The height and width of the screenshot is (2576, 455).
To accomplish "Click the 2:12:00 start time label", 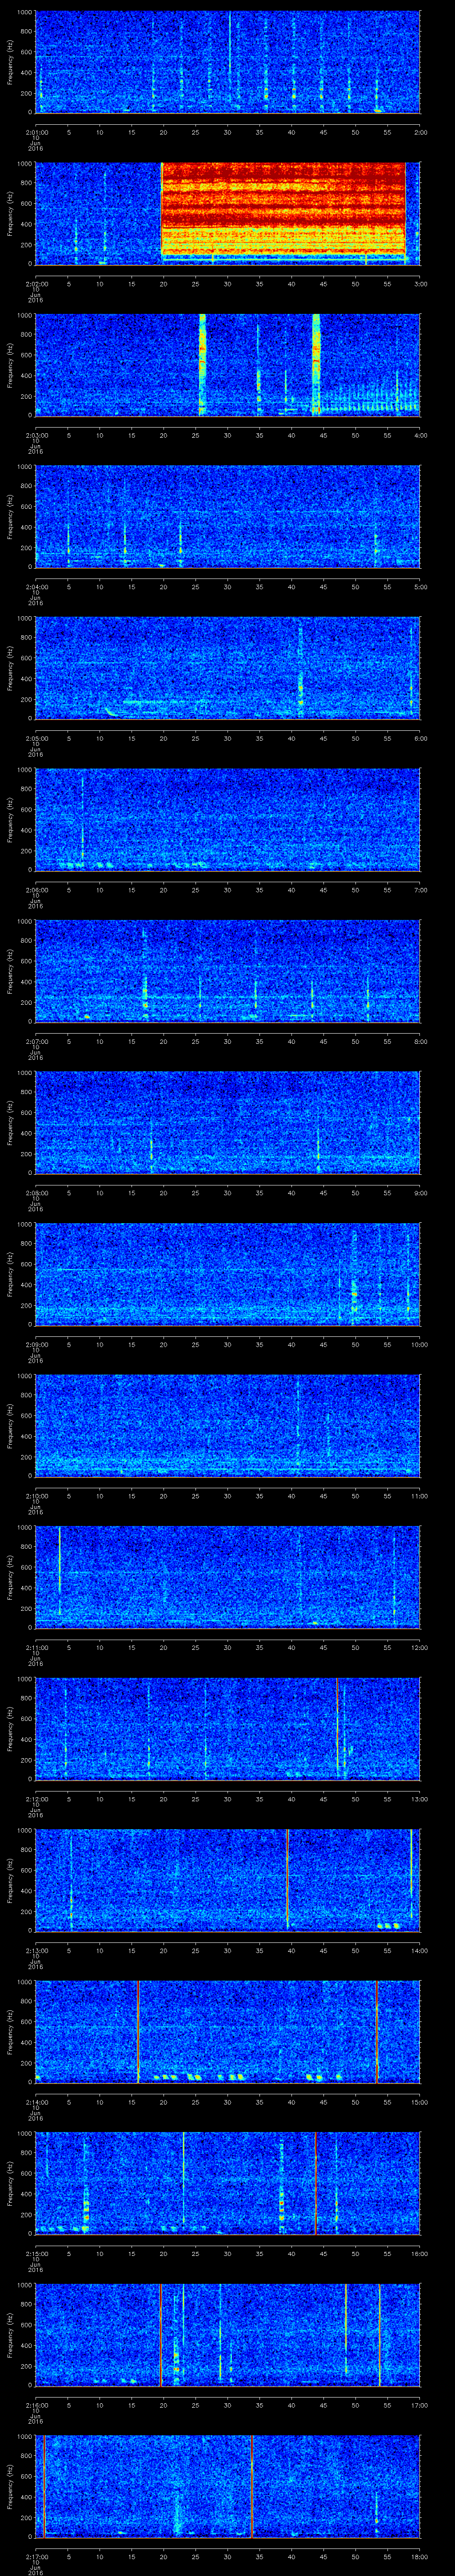I will (x=37, y=1798).
